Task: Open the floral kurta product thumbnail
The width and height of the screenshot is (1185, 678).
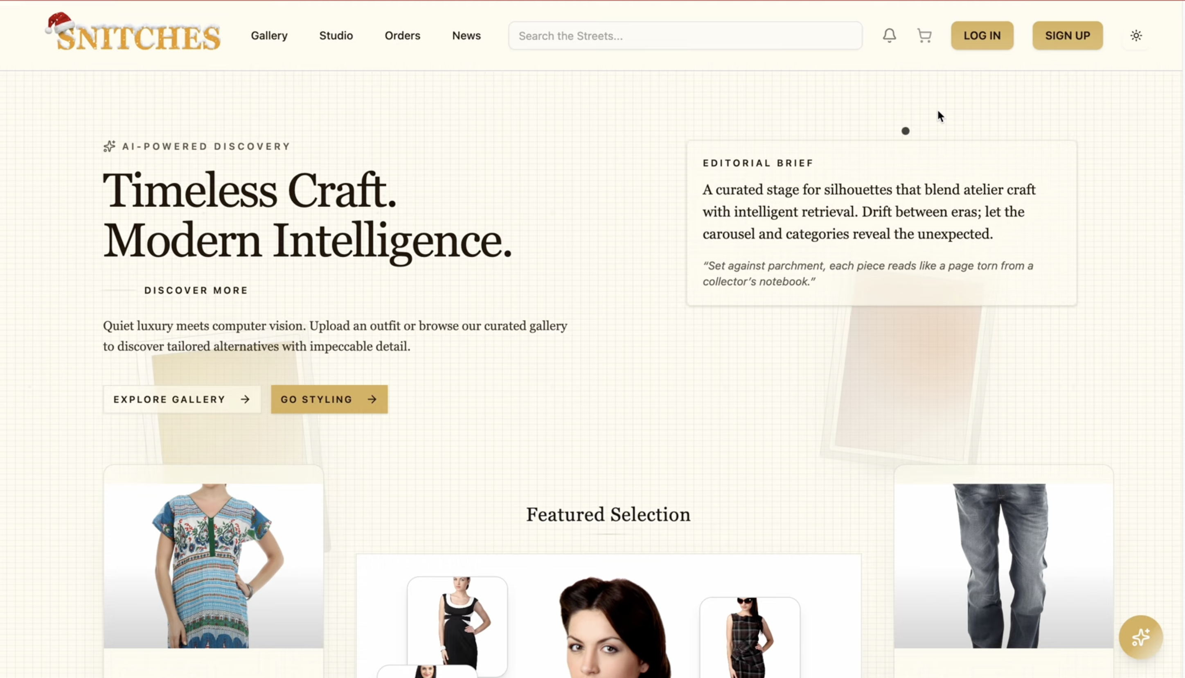Action: pyautogui.click(x=213, y=565)
